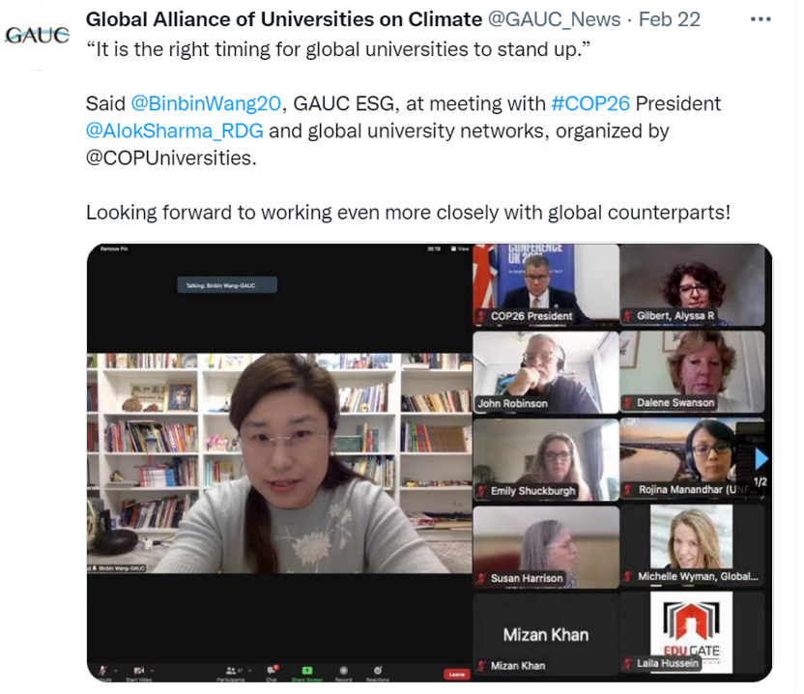Expand caret next to Participants icon
This screenshot has height=694, width=804.
point(249,671)
